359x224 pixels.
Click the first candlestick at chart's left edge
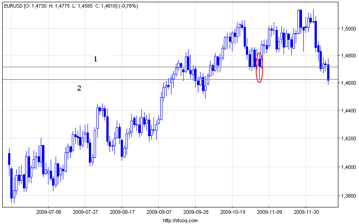click(x=9, y=159)
